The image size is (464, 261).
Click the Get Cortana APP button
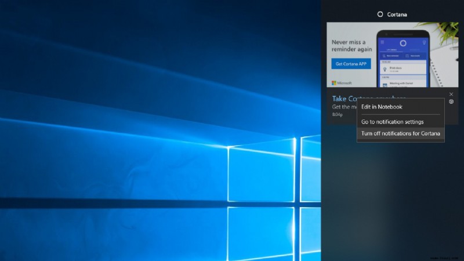coord(351,64)
